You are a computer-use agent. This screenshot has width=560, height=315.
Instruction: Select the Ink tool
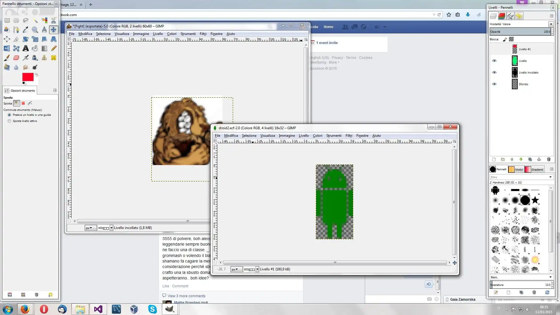35,58
